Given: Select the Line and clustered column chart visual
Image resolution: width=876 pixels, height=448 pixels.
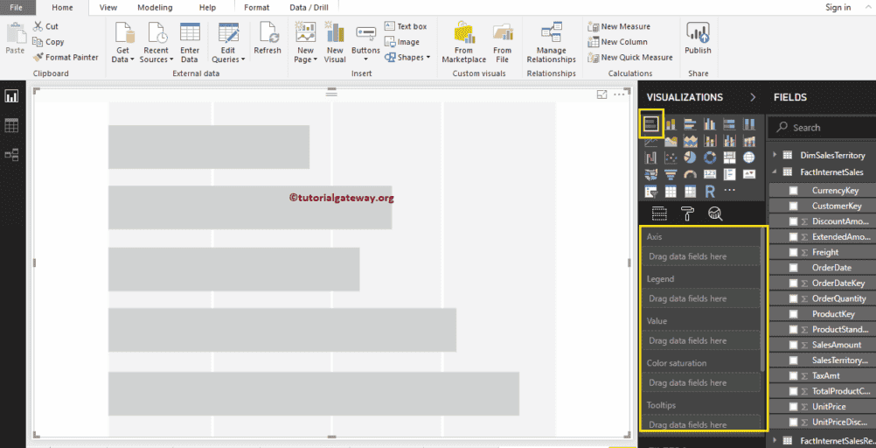Looking at the screenshot, I should coord(729,141).
